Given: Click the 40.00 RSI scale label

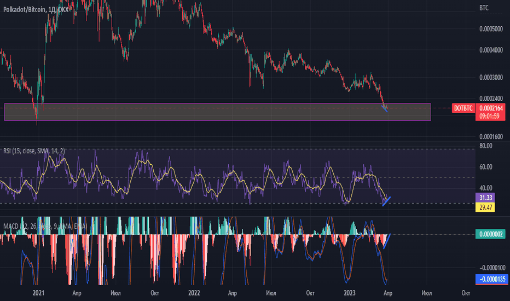Looking at the screenshot, I should 485,188.
